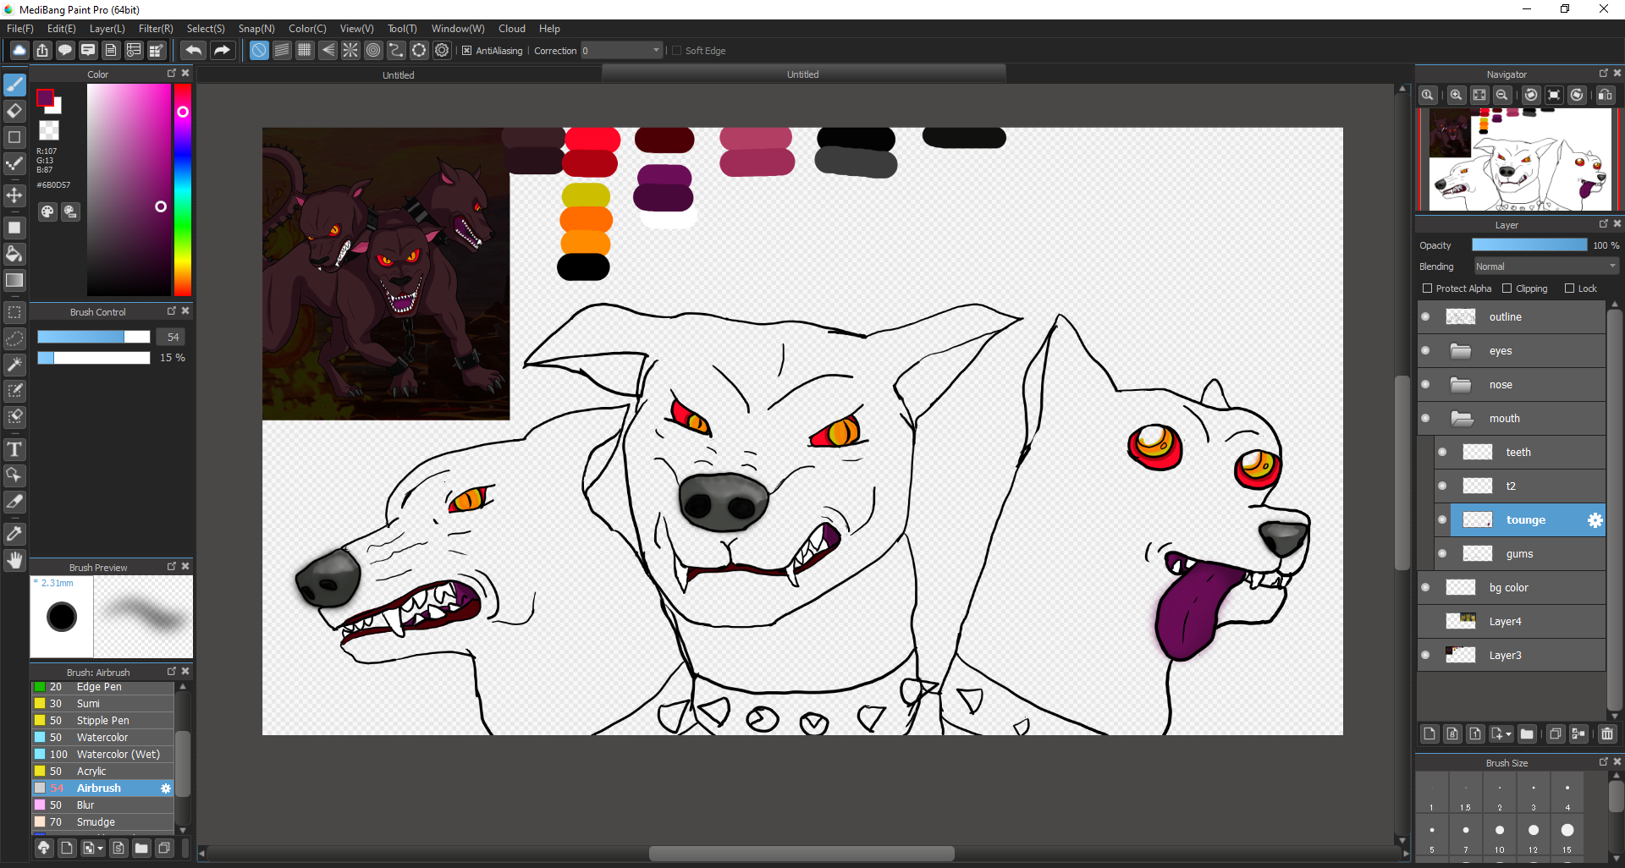Open the add brush dropdown arrow
This screenshot has width=1625, height=868.
coord(101,849)
